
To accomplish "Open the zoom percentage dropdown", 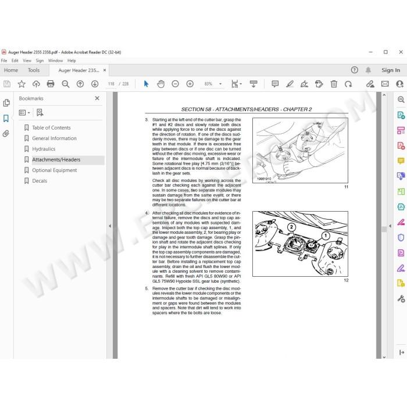I will tap(220, 84).
